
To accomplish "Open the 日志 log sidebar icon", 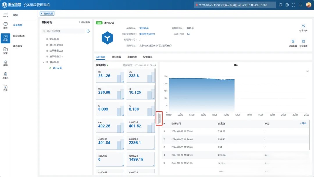I will pos(6,88).
